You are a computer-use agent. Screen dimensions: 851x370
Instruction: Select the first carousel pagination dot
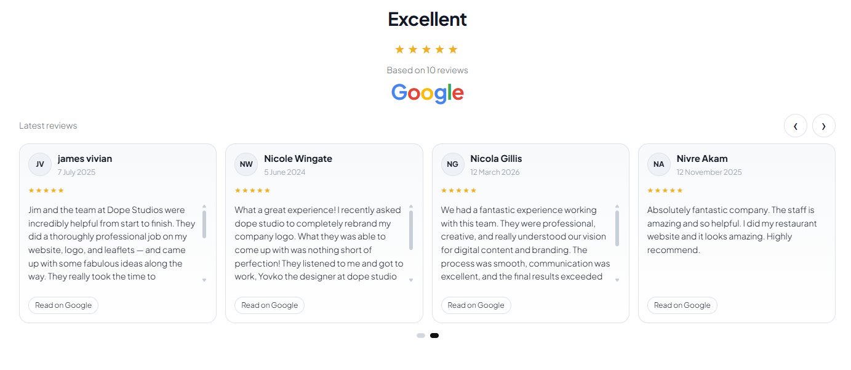coord(421,335)
